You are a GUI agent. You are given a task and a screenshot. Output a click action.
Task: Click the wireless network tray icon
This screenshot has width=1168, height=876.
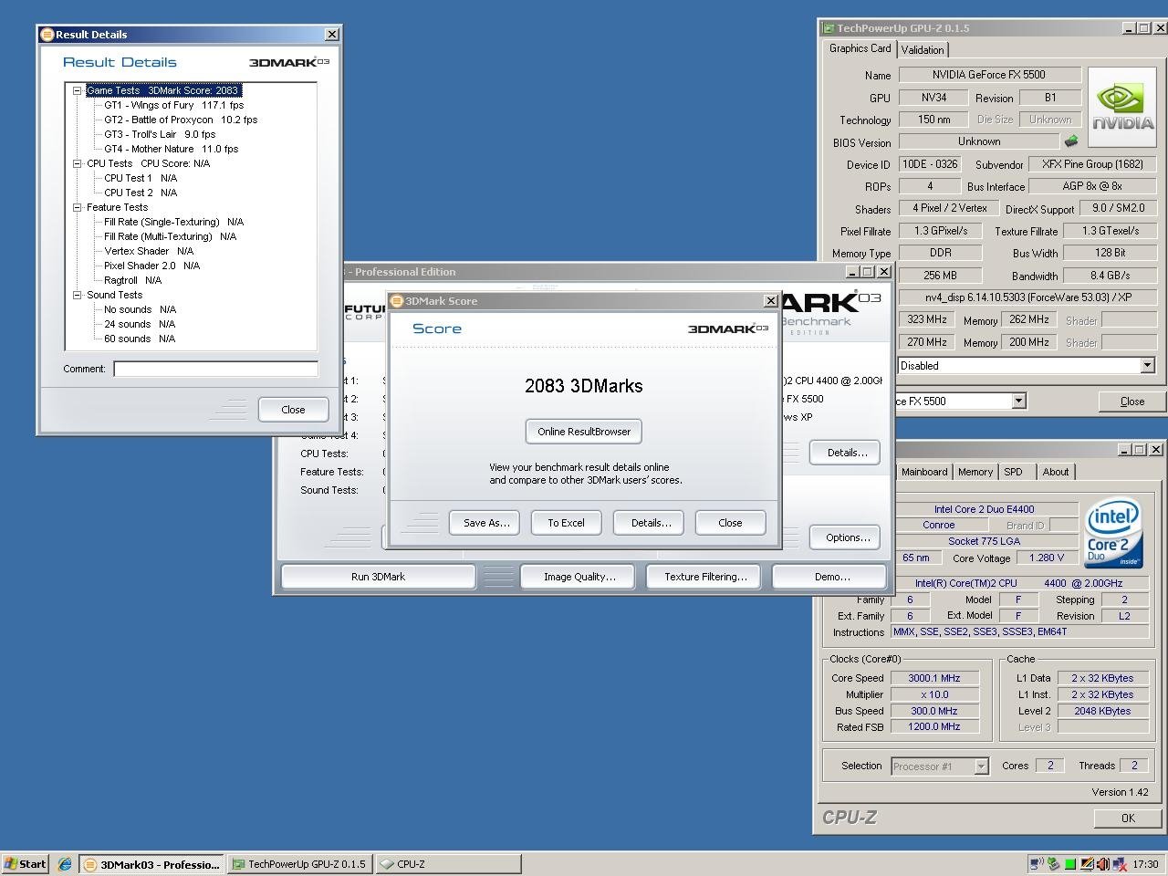[1037, 864]
